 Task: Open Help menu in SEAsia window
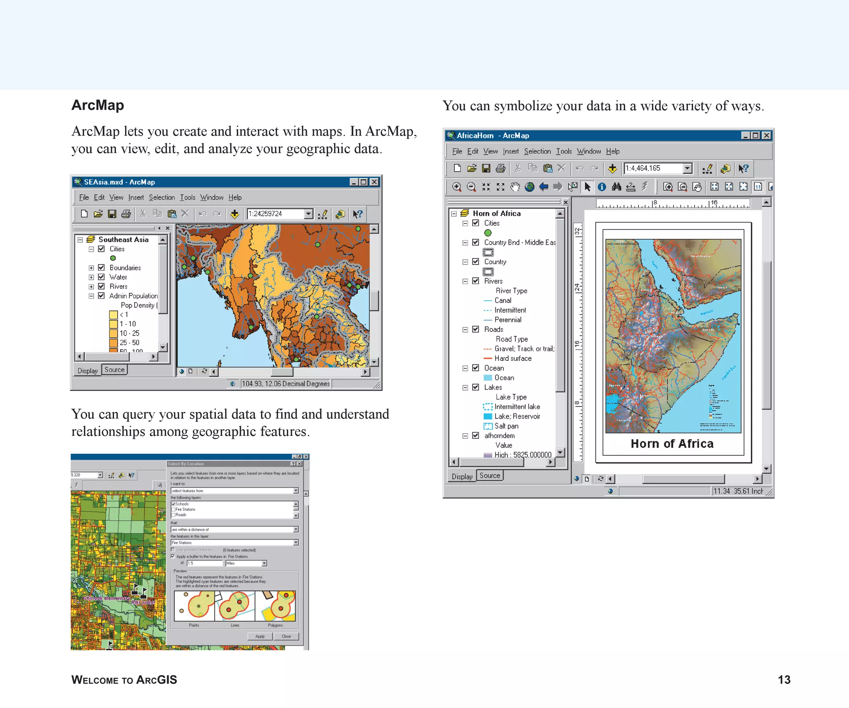235,197
